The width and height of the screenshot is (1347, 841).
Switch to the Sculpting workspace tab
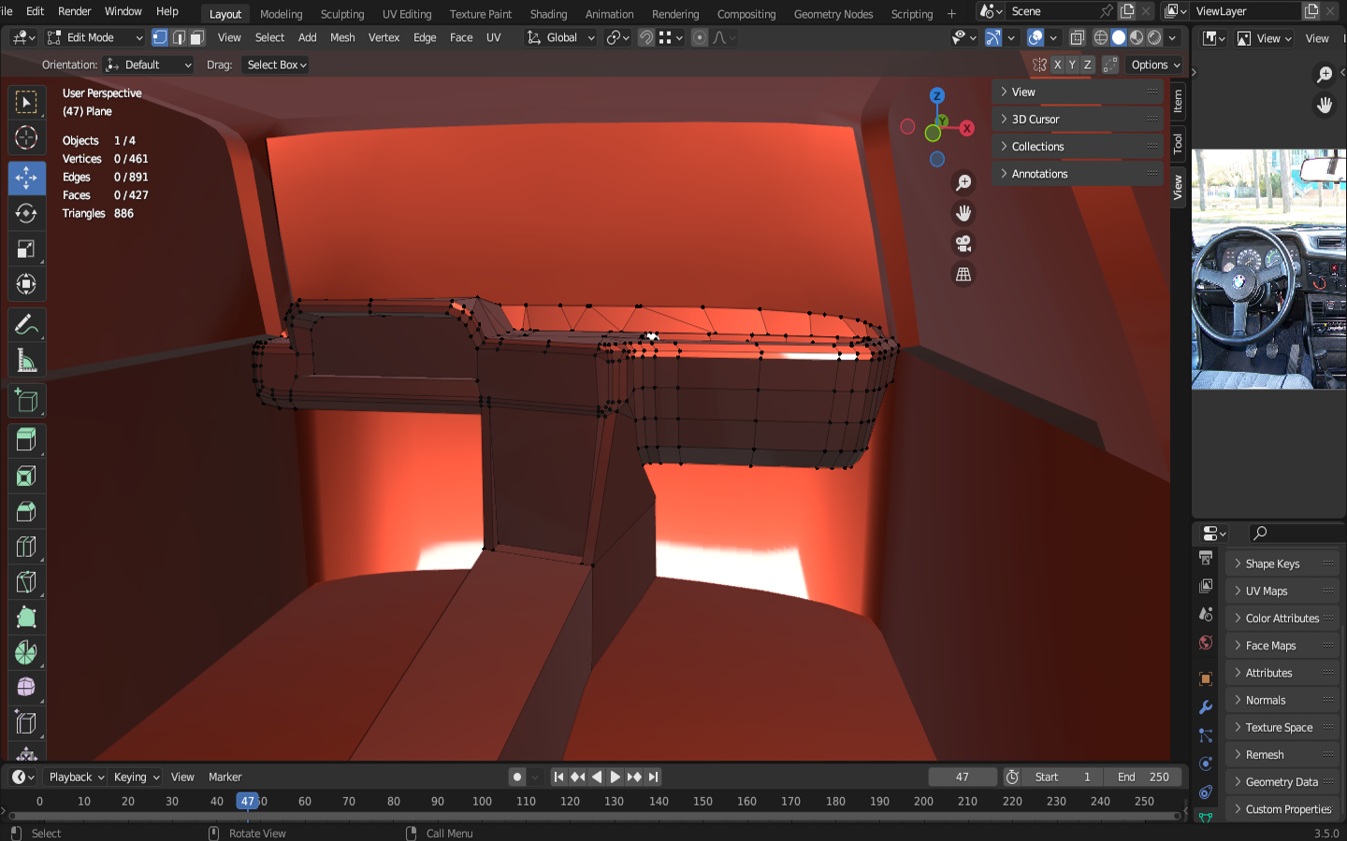coord(342,14)
